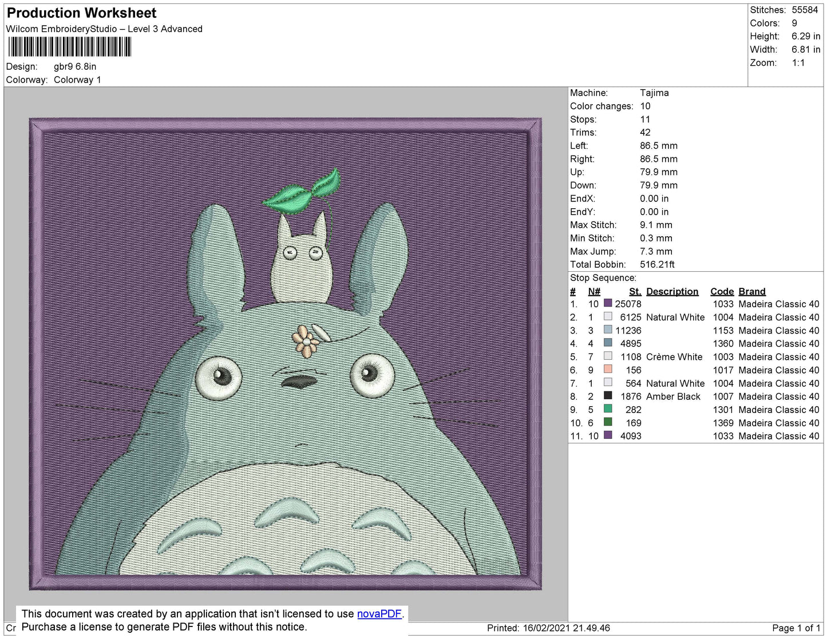Select the purple swatch in stop 1
This screenshot has height=639, width=827.
pyautogui.click(x=608, y=304)
